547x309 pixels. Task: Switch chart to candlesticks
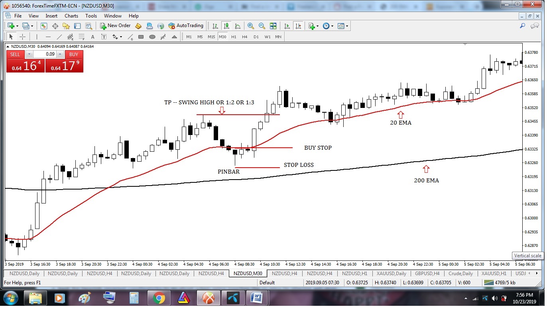[226, 26]
